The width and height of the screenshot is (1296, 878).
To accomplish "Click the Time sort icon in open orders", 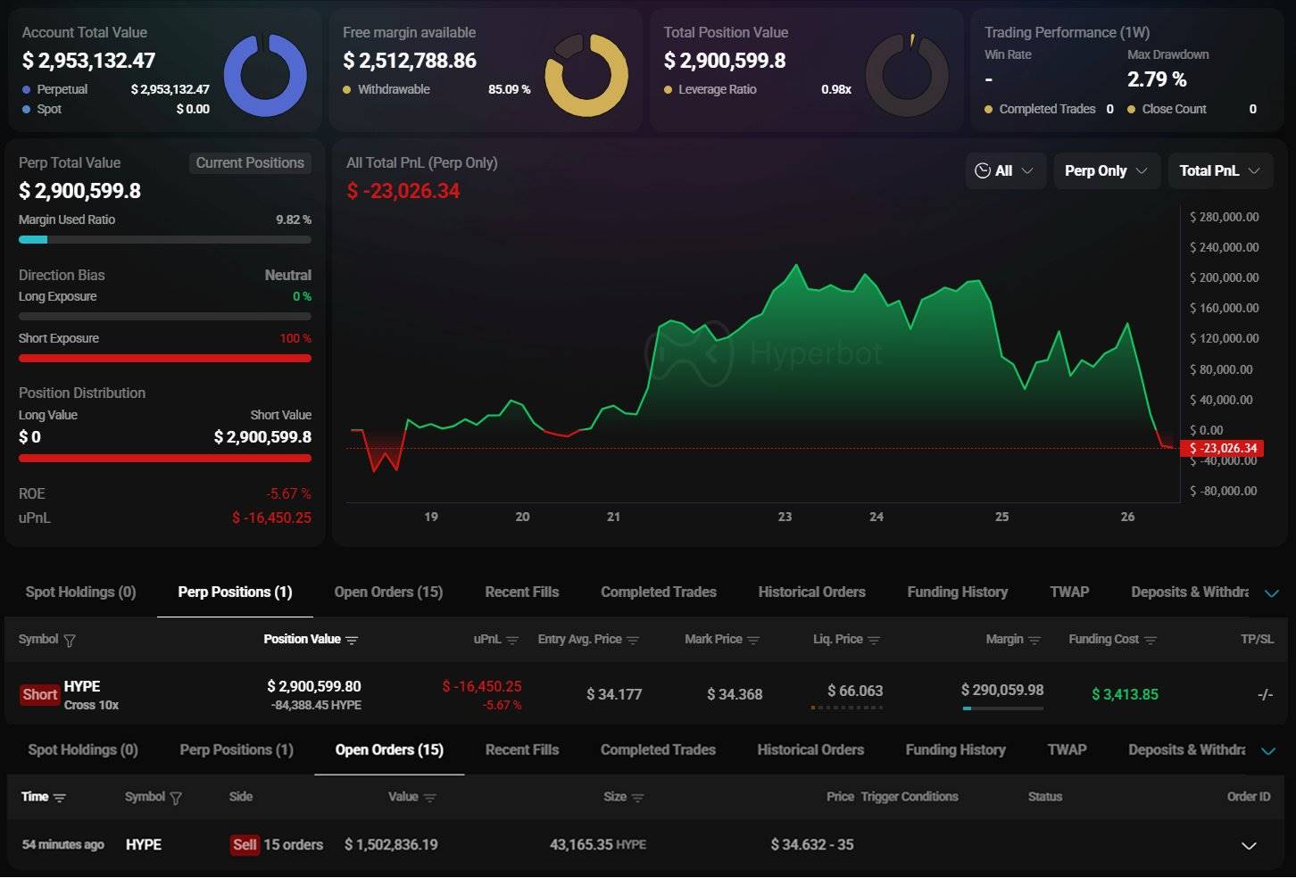I will click(x=60, y=798).
